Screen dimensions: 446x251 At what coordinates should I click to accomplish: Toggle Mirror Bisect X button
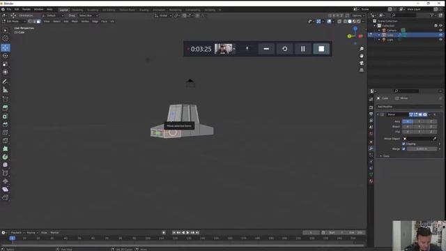pyautogui.click(x=408, y=127)
